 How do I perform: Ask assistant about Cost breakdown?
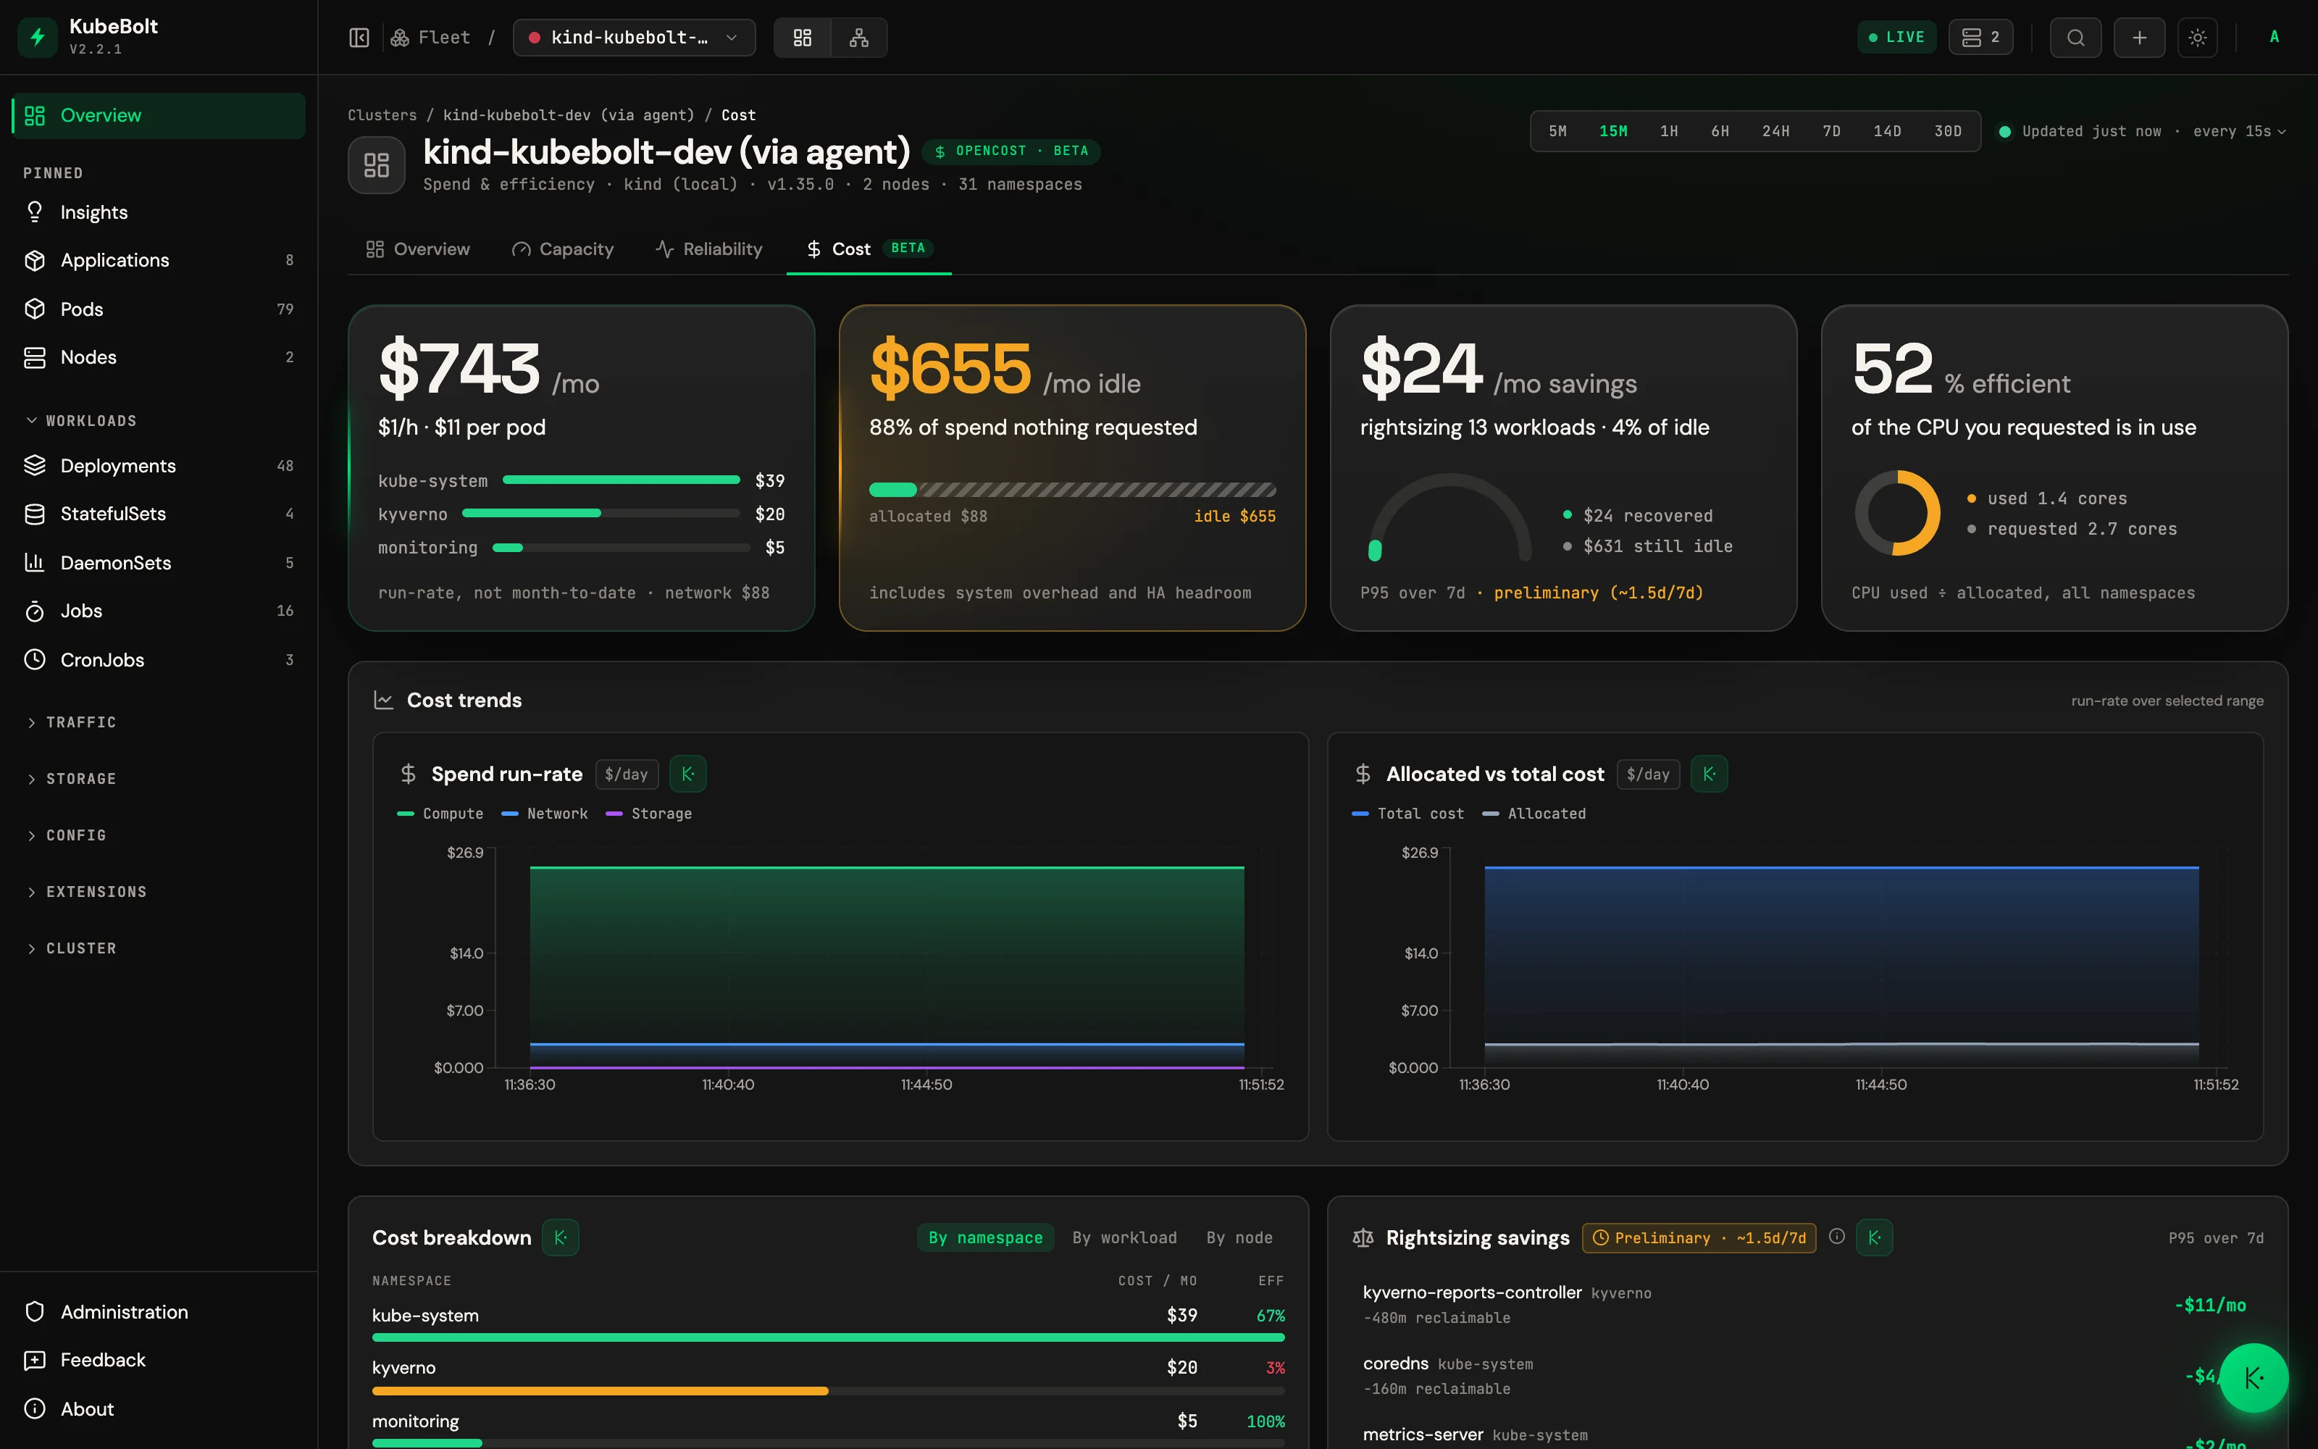(561, 1237)
